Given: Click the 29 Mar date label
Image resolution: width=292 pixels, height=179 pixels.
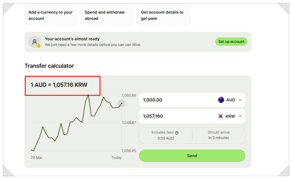Looking at the screenshot, I should pos(36,157).
